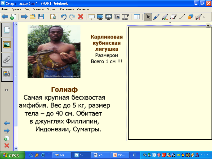Click the vertical scrollbar up arrow
Viewport: 212px width, 159px height.
[16, 24]
